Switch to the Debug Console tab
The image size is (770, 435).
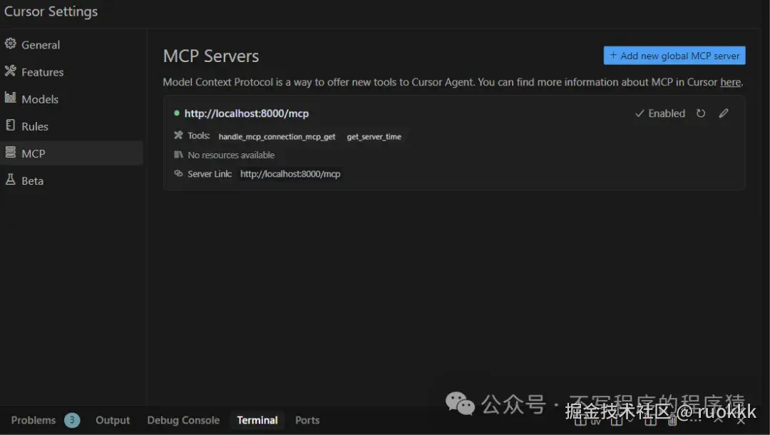[x=183, y=420]
